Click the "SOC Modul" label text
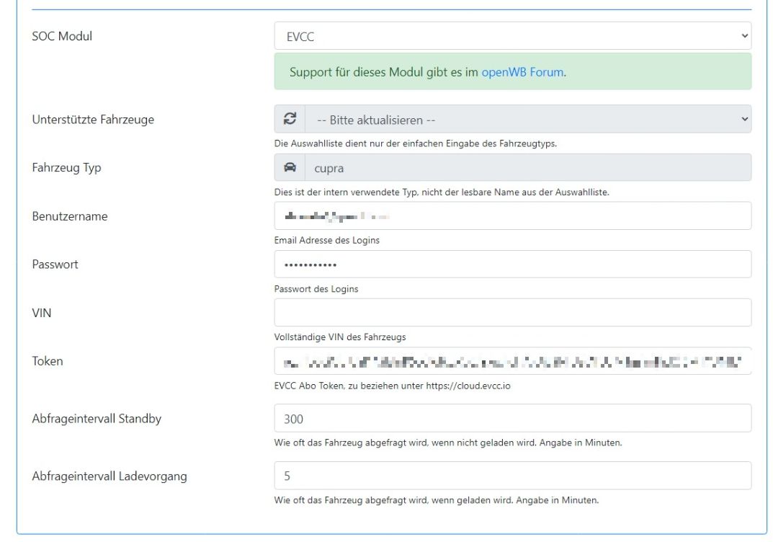Screen dimensions: 773x542 point(62,35)
